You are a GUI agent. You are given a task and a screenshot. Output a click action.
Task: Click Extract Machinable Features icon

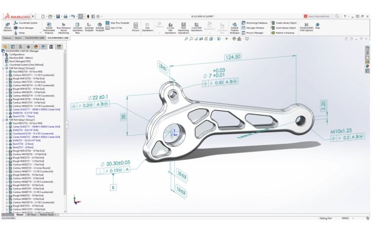[49, 25]
